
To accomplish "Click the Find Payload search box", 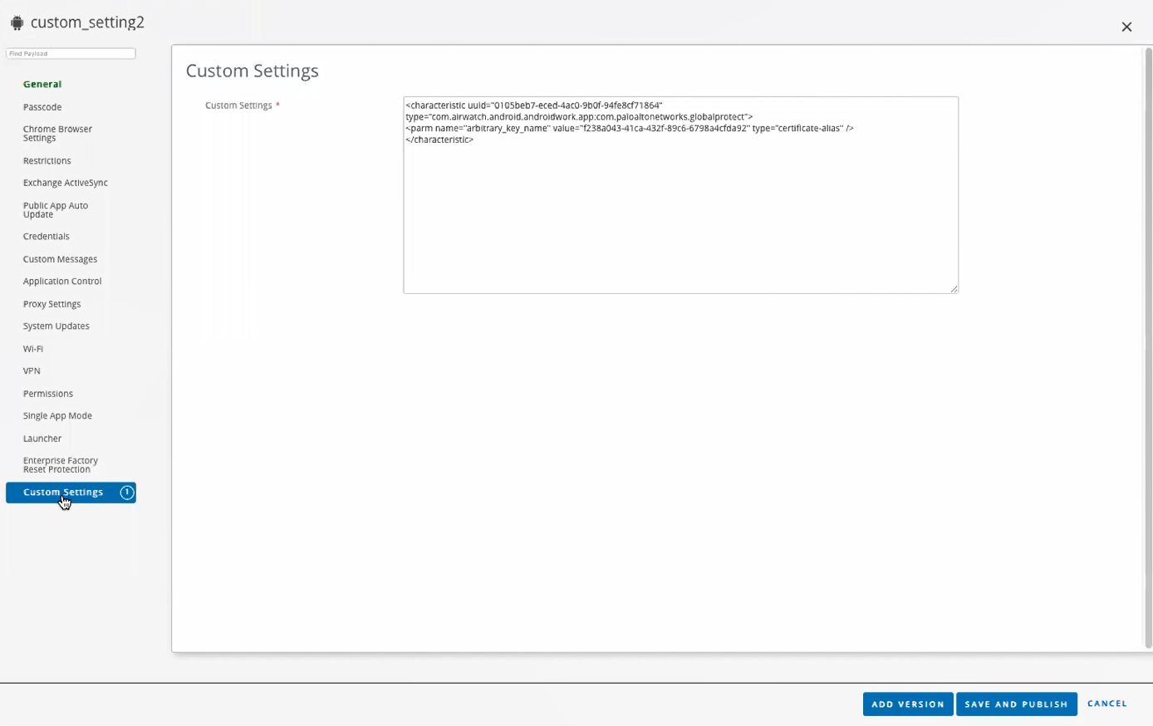I will click(70, 52).
